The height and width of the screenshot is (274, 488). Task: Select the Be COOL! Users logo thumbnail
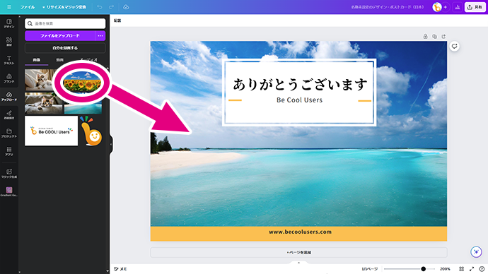[52, 131]
